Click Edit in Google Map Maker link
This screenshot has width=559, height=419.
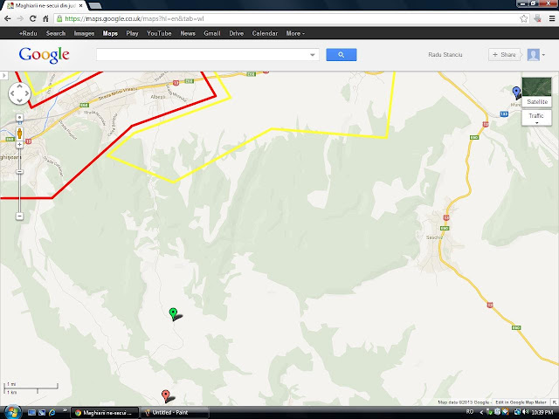point(521,402)
